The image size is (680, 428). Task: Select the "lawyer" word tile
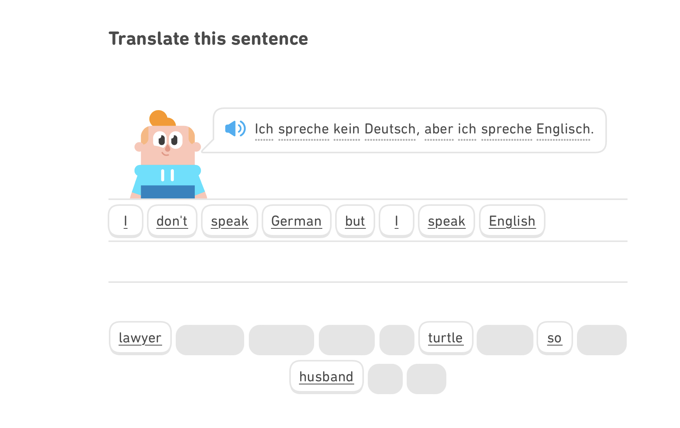(140, 338)
